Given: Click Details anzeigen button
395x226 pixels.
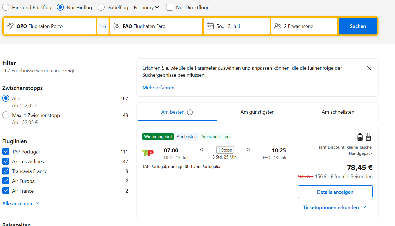Looking at the screenshot, I should click(x=335, y=192).
